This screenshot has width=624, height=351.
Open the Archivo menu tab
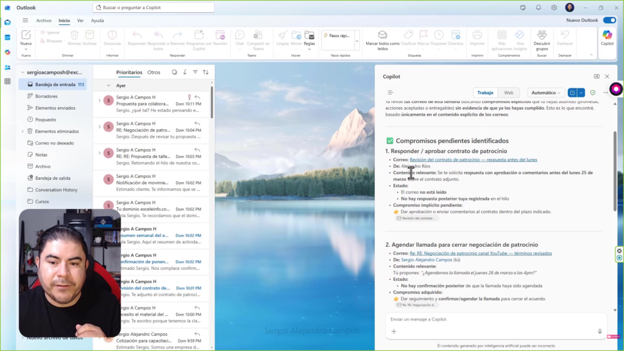(x=44, y=20)
